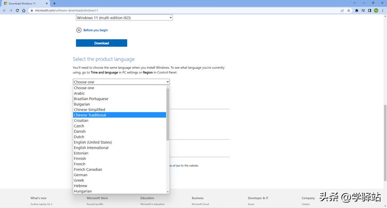387x208 pixels.
Task: Select Finnish from the list
Action: point(119,158)
